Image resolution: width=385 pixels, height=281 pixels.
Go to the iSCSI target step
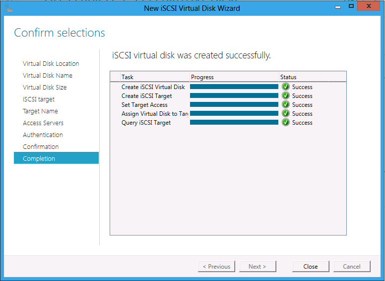tap(39, 99)
